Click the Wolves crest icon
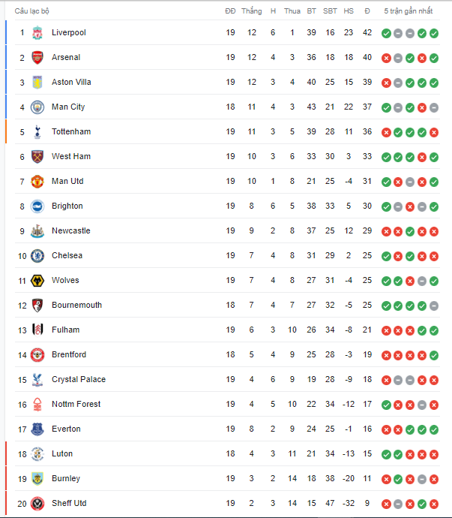452x518 pixels. (37, 281)
